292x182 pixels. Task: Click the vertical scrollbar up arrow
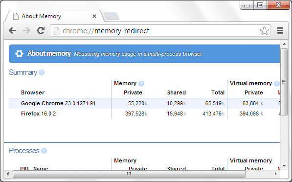[284, 44]
